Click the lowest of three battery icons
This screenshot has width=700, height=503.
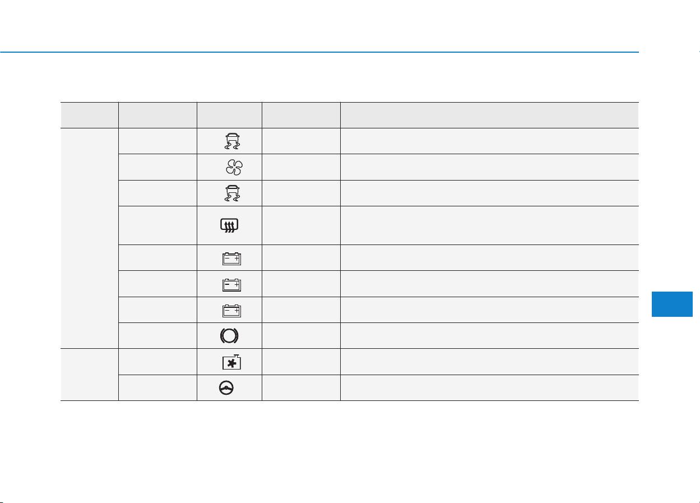231,310
